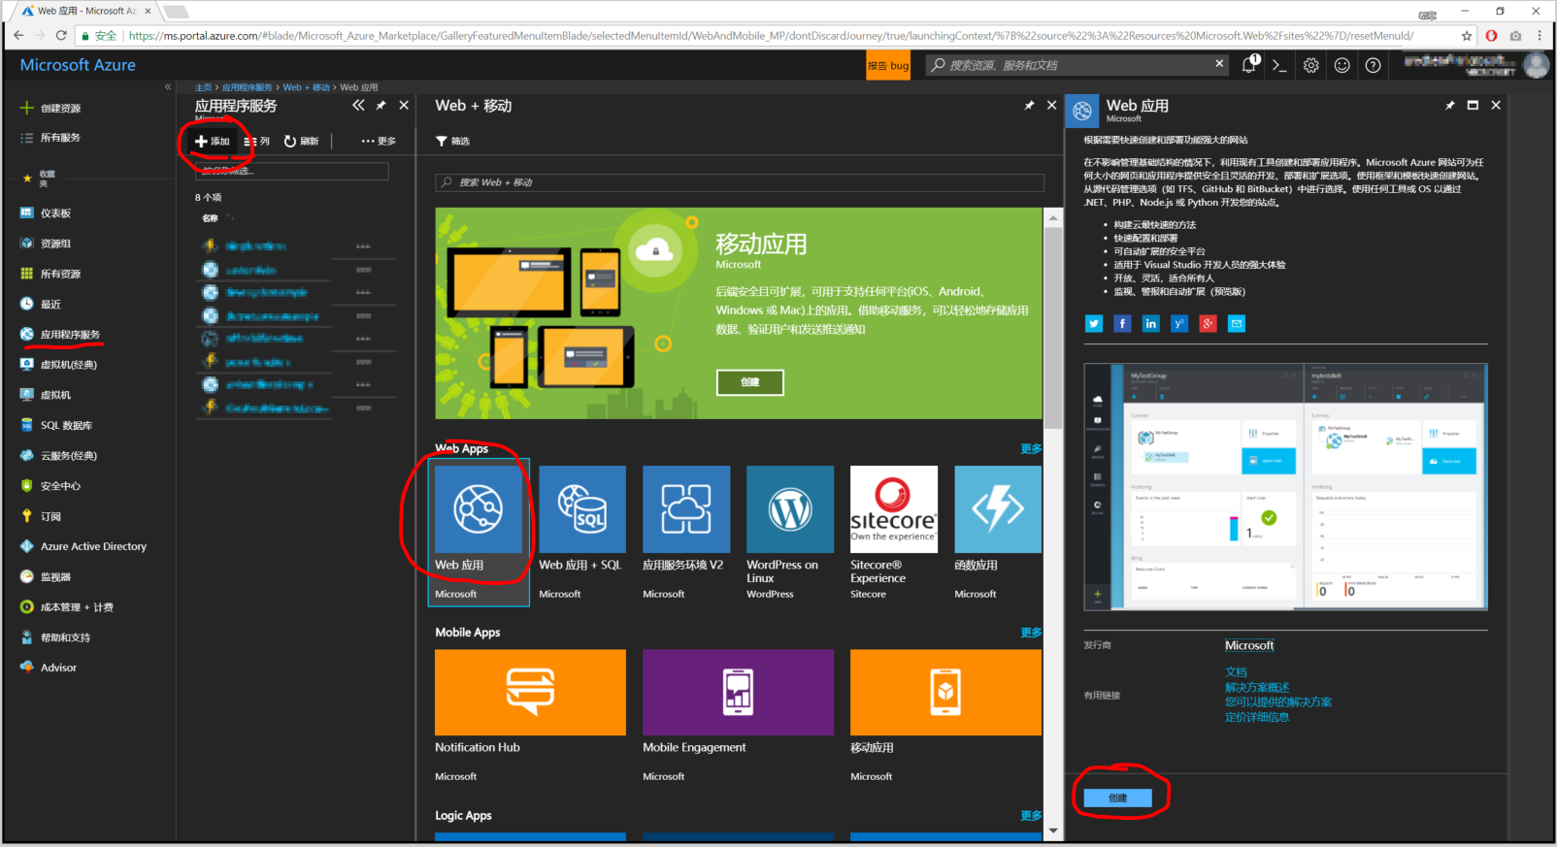1557x847 pixels.
Task: Open the feedback smiley icon
Action: tap(1342, 65)
